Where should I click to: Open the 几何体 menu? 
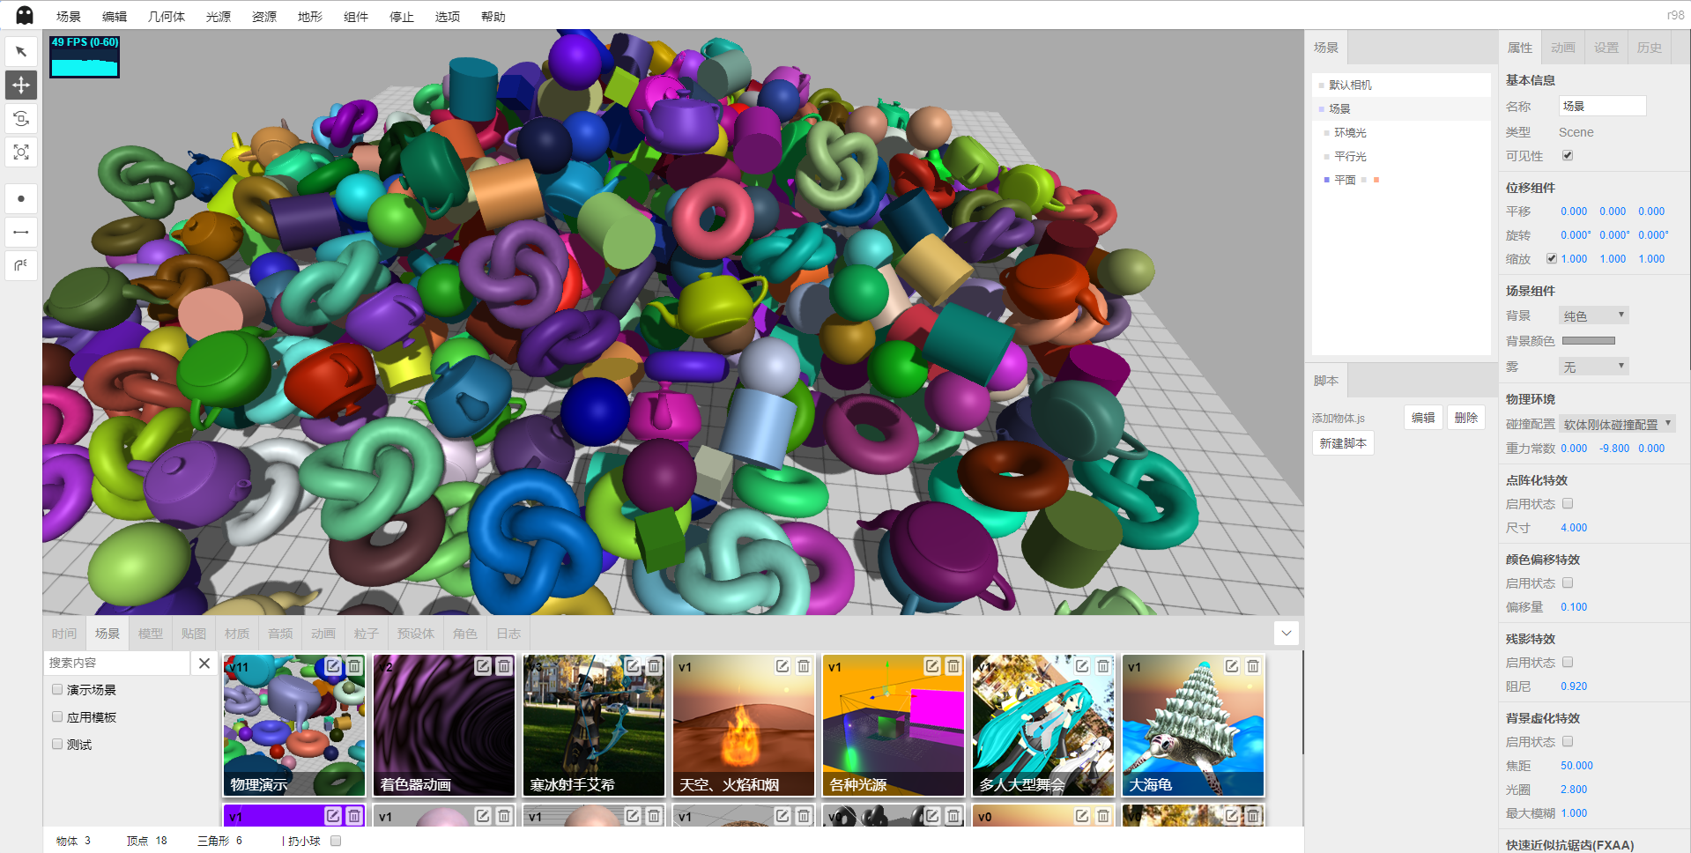point(166,17)
